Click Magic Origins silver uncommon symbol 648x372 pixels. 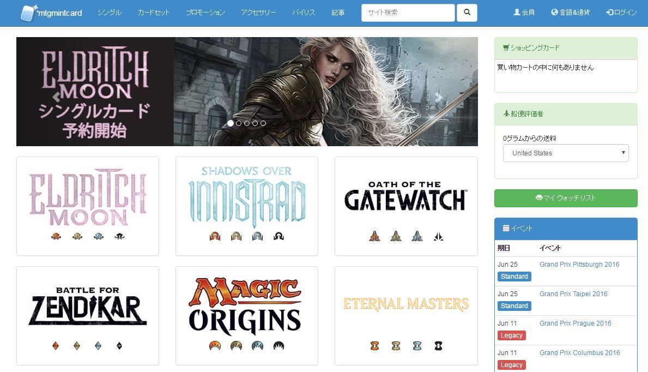[x=257, y=345]
